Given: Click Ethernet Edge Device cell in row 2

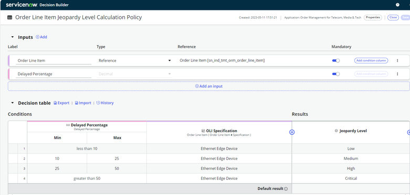Looking at the screenshot, I should [x=219, y=158].
